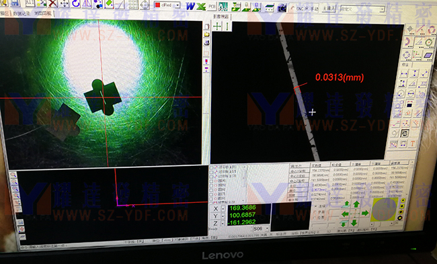Click the red X delete icon

[52, 3]
